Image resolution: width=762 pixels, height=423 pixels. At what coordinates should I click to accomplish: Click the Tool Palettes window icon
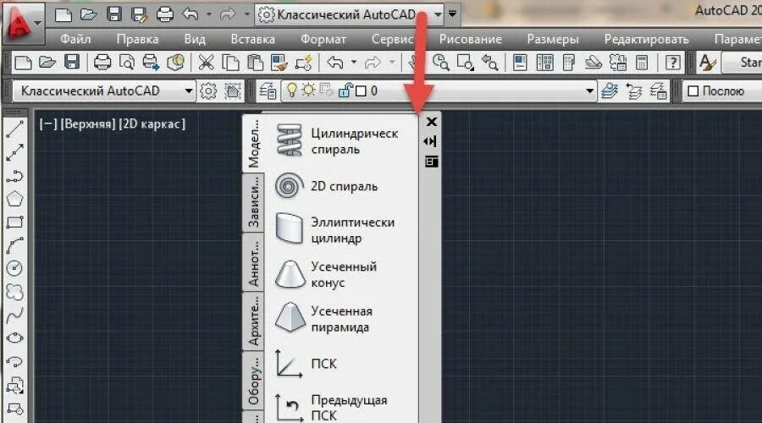(x=568, y=62)
